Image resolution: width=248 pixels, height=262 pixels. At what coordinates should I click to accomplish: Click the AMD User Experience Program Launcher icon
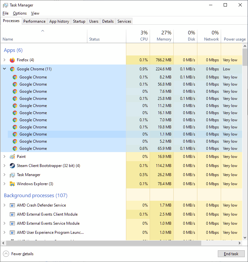coord(12,232)
